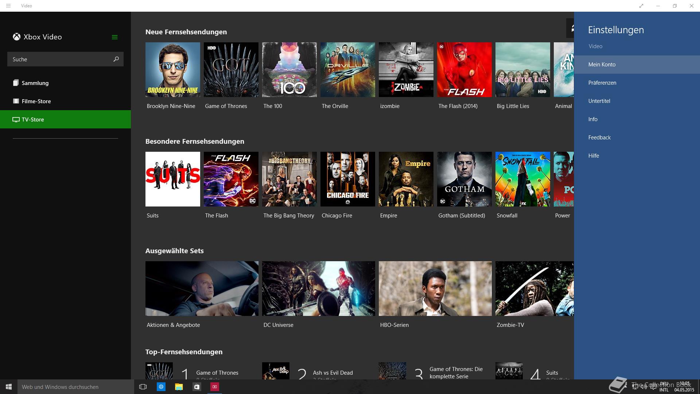Open the DC Universe set

coord(319,289)
